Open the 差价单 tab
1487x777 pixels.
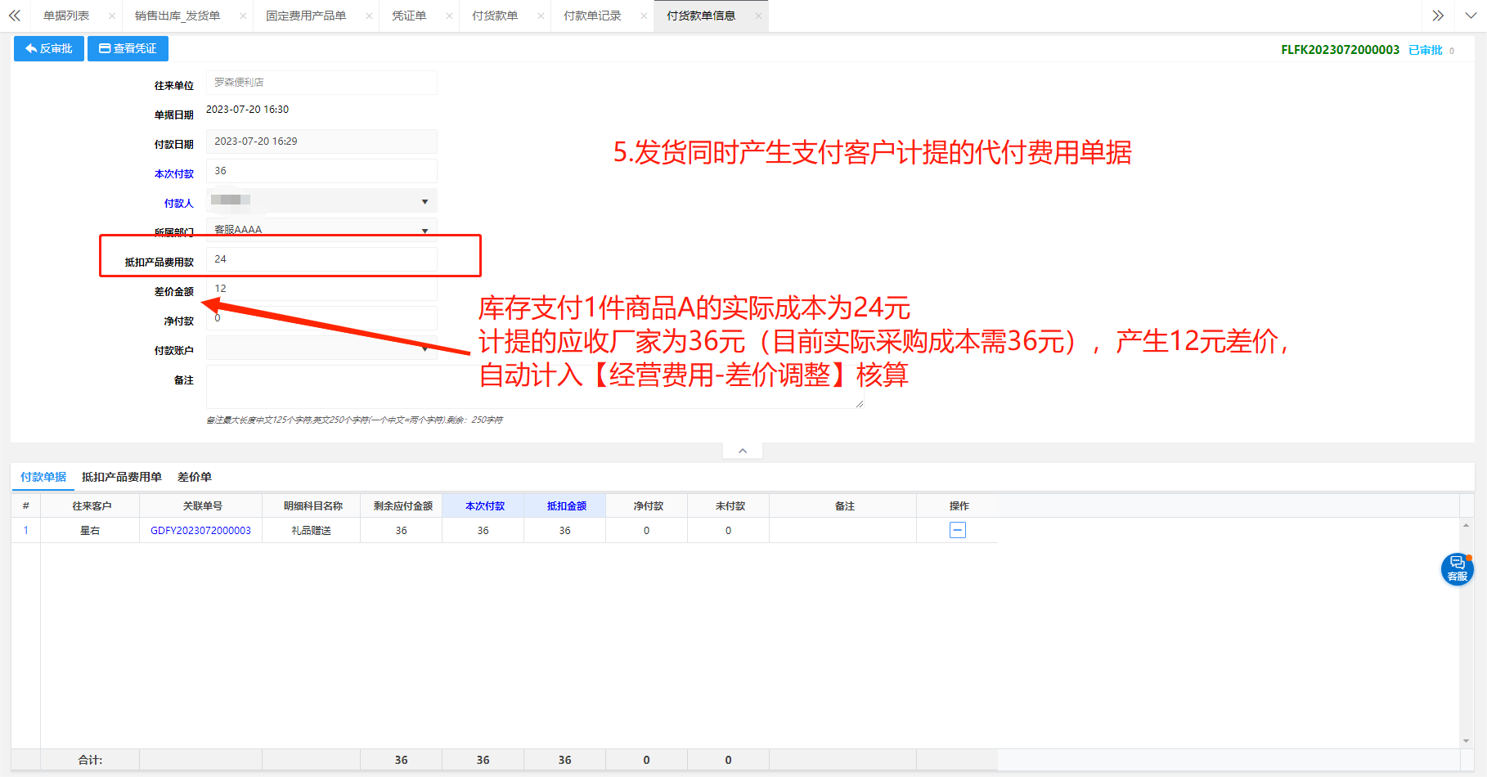(195, 477)
